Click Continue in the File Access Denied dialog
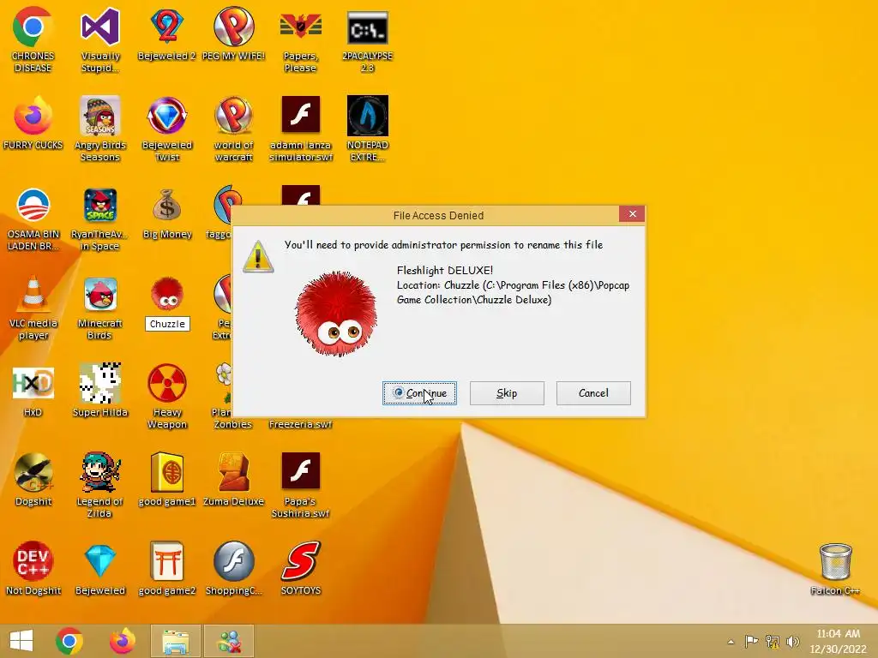 click(x=419, y=393)
